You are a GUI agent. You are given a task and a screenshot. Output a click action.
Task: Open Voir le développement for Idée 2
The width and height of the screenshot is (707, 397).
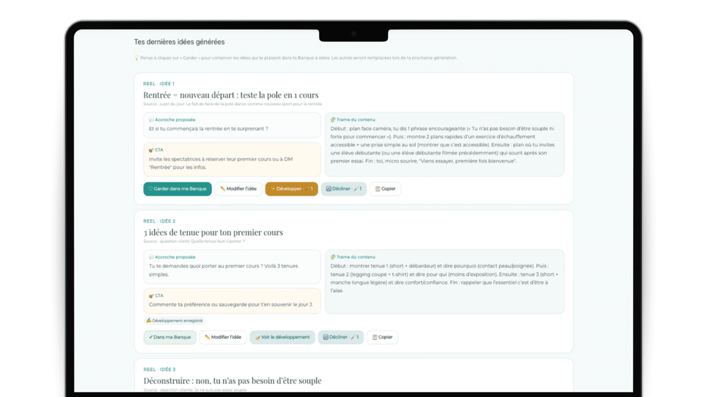[x=282, y=337]
